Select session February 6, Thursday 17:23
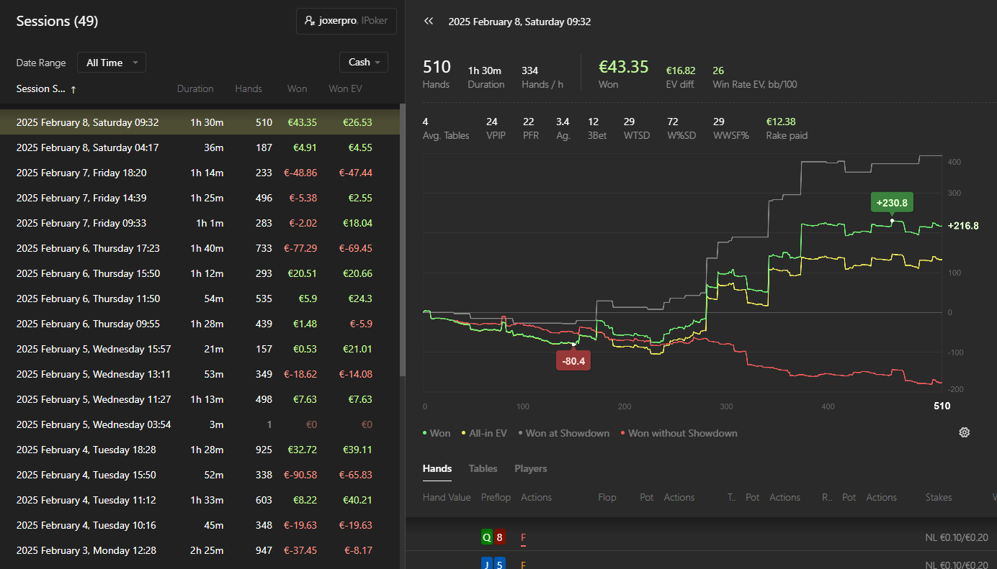The width and height of the screenshot is (997, 569). point(200,248)
